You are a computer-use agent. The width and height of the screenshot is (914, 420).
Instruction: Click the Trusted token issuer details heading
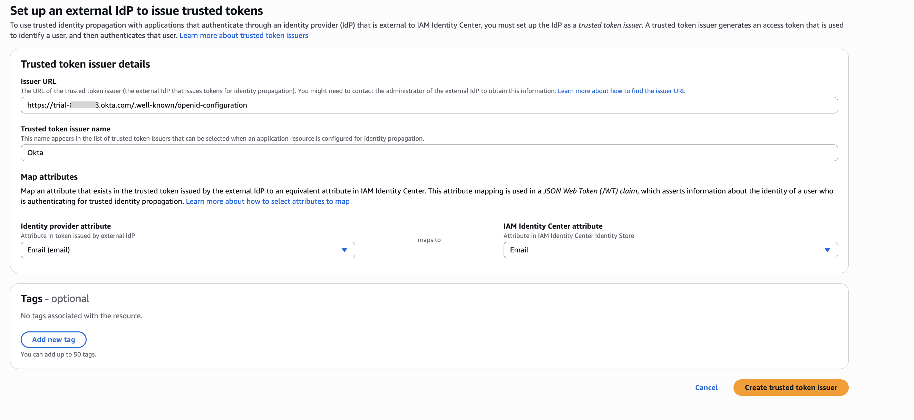(x=85, y=64)
